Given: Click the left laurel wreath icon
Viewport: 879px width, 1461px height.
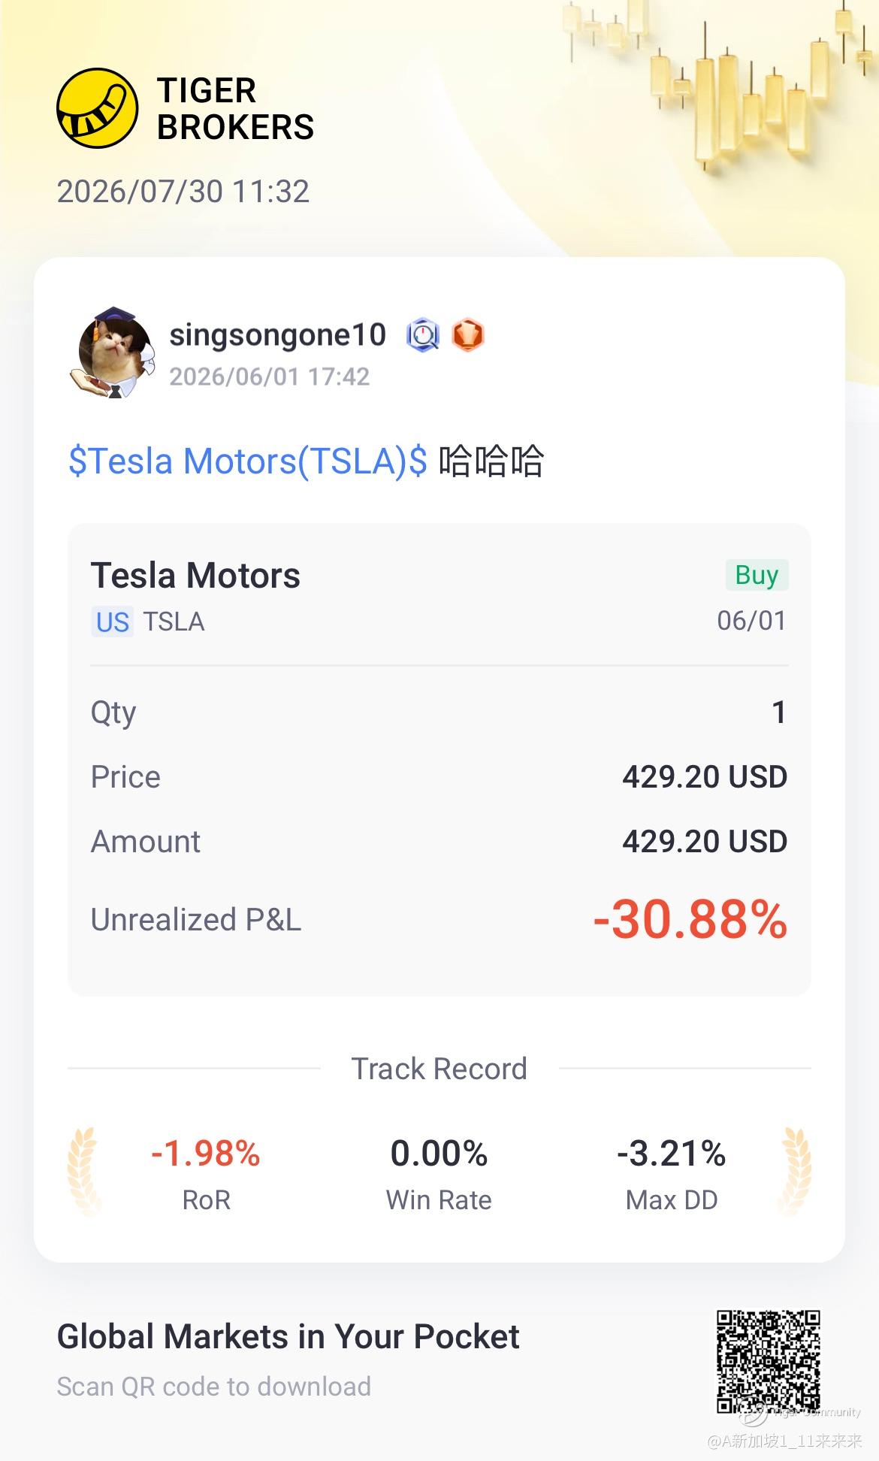Looking at the screenshot, I should pyautogui.click(x=83, y=1172).
